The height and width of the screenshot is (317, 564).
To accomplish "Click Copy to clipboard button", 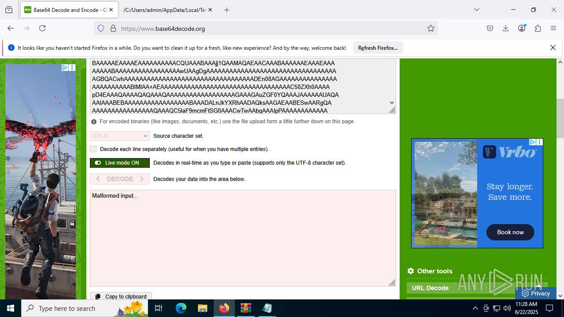I will tap(121, 296).
